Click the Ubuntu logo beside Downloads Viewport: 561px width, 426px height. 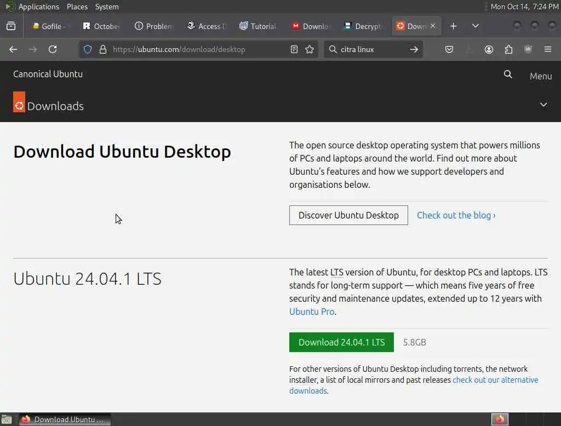19,102
